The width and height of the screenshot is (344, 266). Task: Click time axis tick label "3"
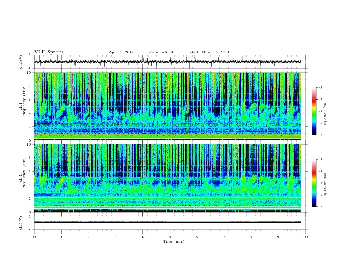click(116, 237)
